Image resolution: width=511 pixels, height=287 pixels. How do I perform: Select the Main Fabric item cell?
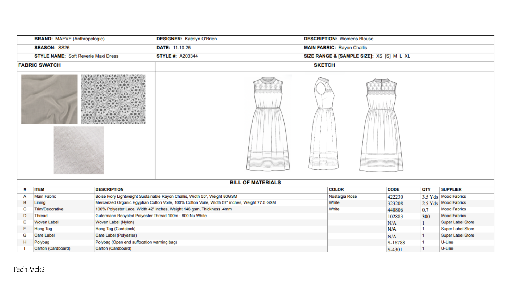pos(45,196)
